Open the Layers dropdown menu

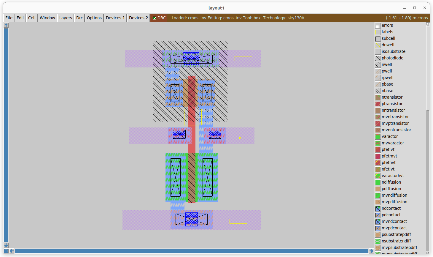click(x=66, y=18)
